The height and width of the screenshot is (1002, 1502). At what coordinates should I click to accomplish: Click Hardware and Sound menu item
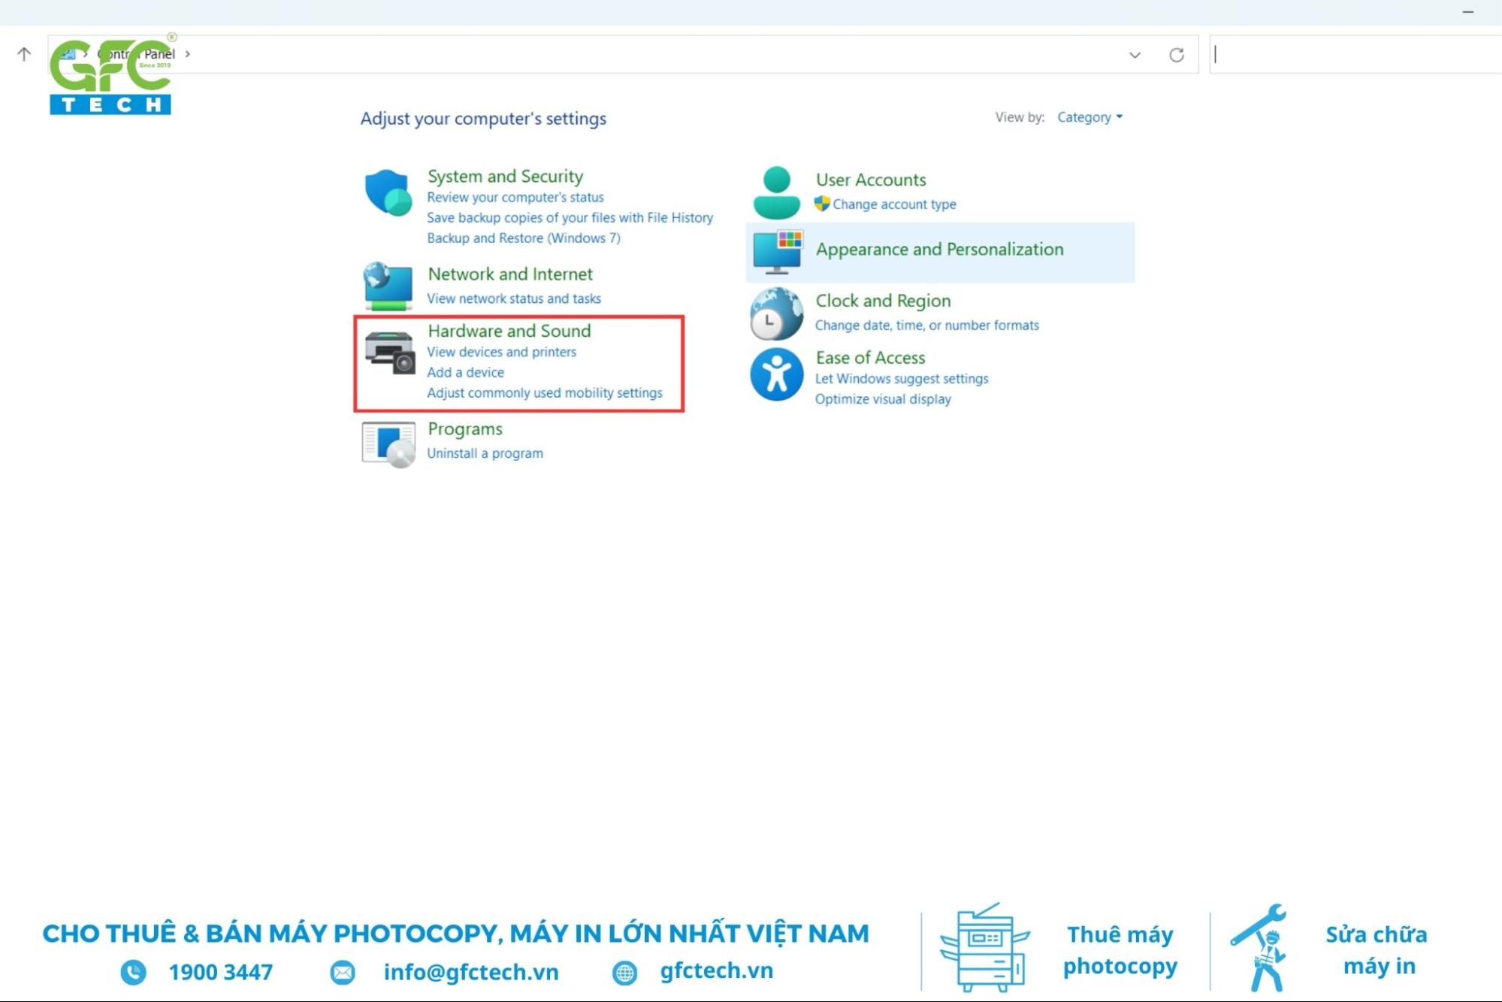click(509, 330)
